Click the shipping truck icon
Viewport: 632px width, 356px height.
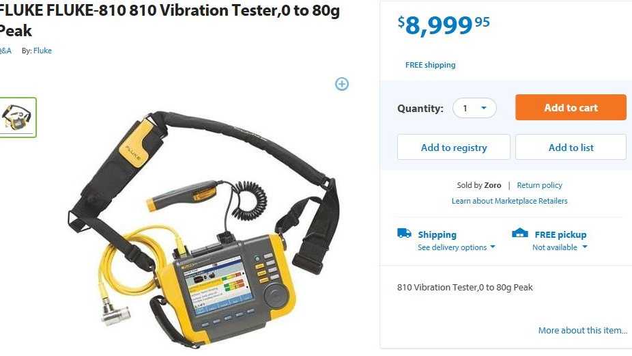click(x=404, y=233)
